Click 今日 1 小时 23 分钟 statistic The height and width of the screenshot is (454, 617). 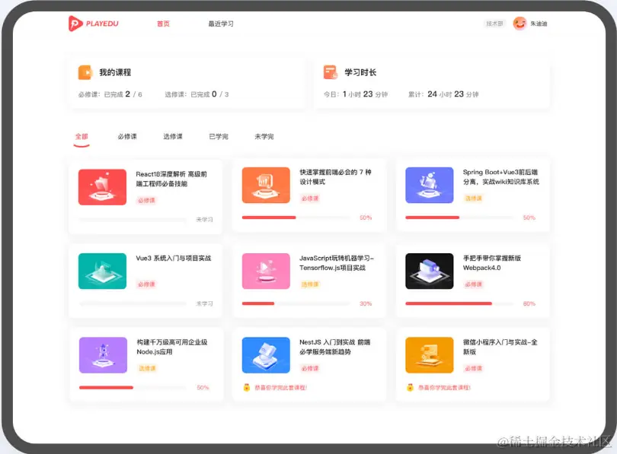click(x=356, y=94)
